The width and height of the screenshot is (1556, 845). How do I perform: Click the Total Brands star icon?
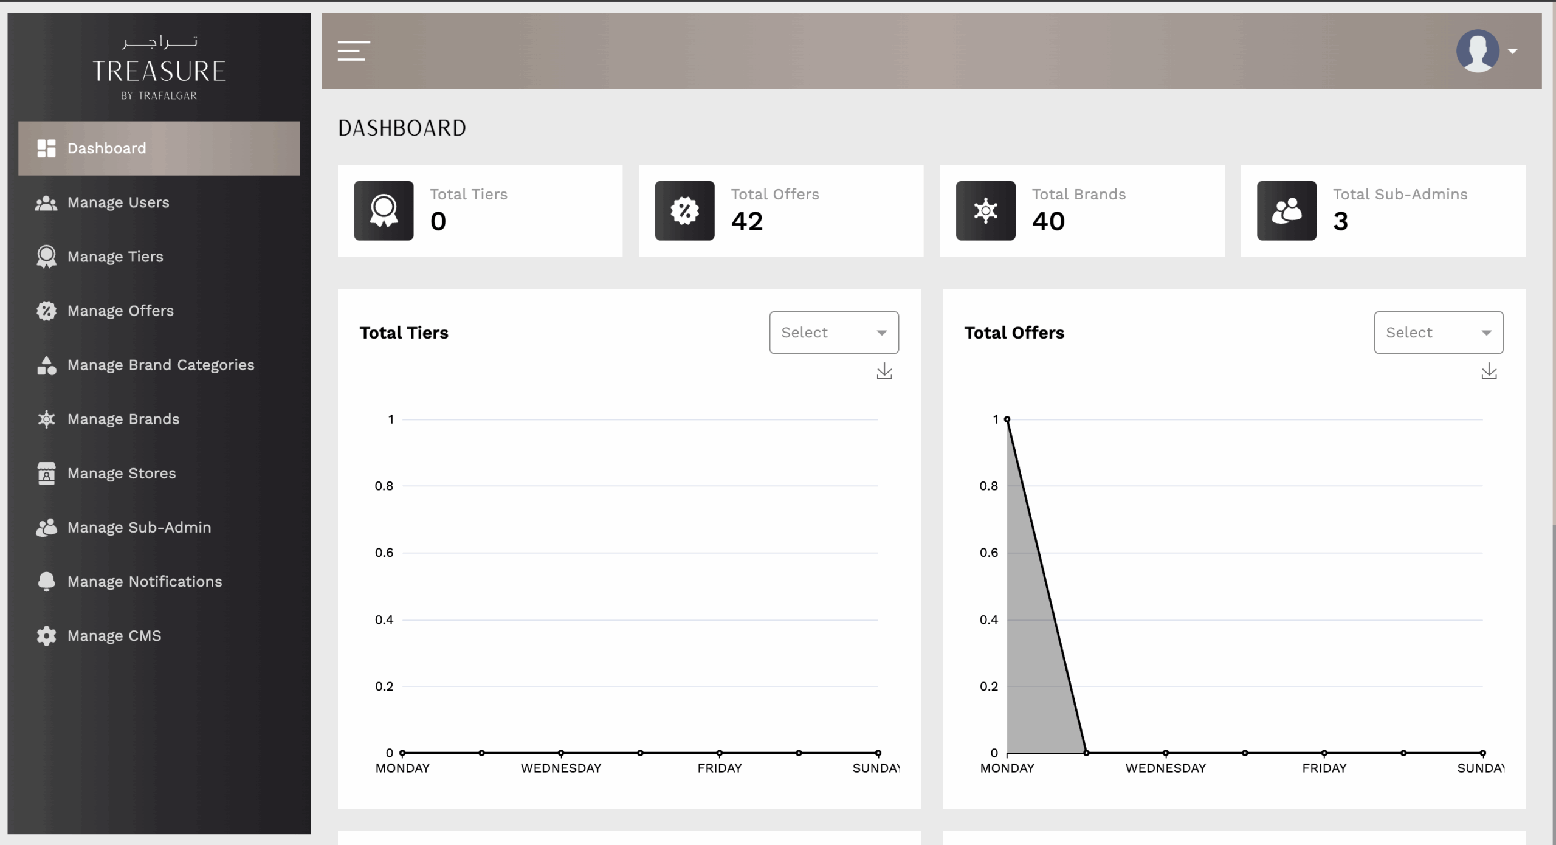(x=985, y=210)
